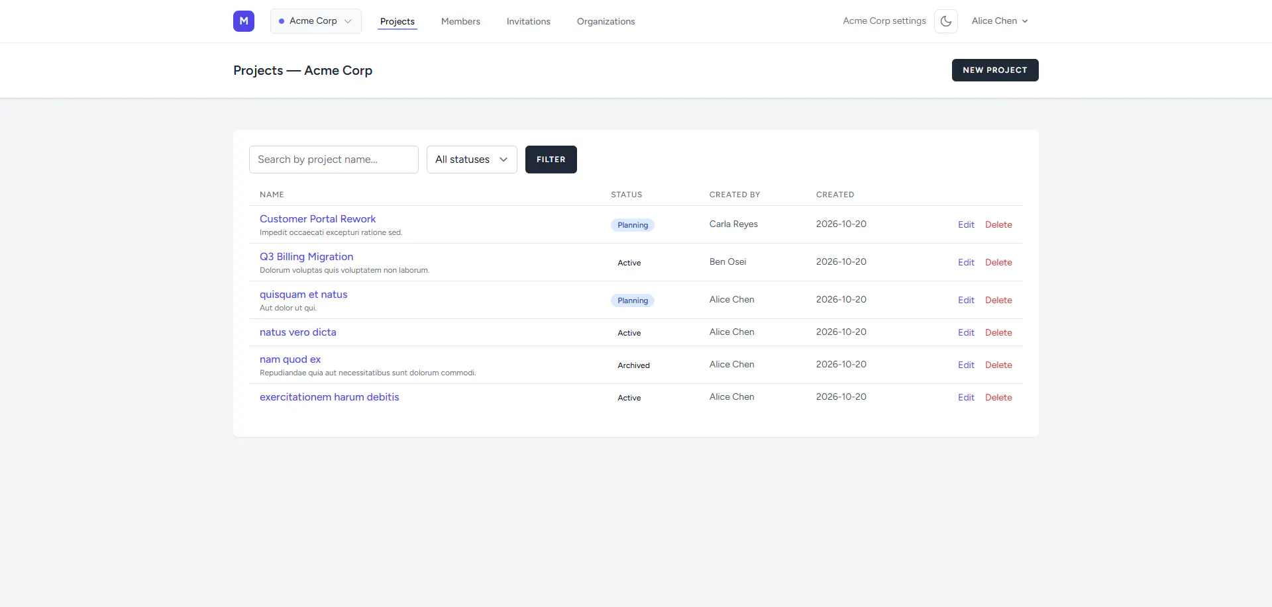Click the purple M app logo

pyautogui.click(x=244, y=21)
